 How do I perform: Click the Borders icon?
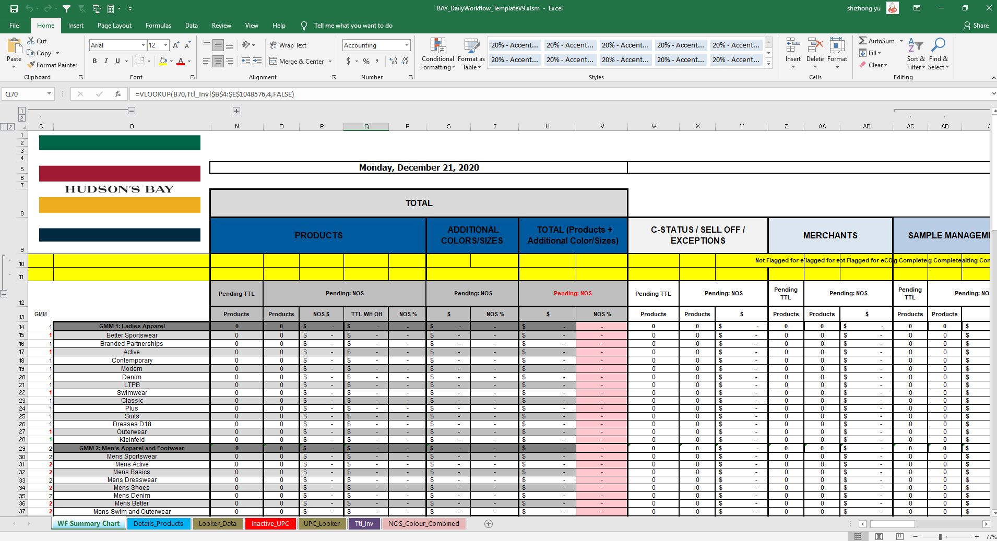coord(140,61)
